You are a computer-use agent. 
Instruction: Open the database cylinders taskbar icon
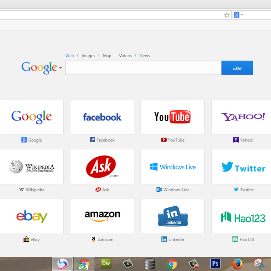tap(150, 264)
